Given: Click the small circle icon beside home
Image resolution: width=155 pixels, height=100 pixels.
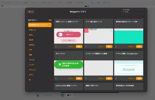Looking at the screenshot, I should coord(71,95).
